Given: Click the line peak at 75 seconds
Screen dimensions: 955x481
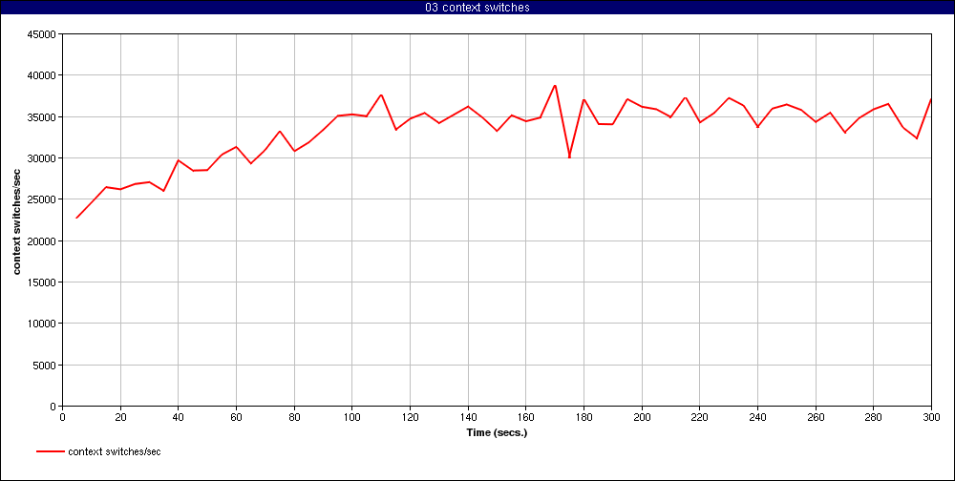Looking at the screenshot, I should click(x=280, y=132).
